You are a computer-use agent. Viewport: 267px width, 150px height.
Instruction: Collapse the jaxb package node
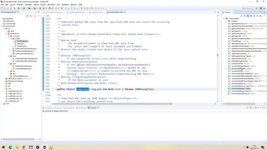point(9,64)
